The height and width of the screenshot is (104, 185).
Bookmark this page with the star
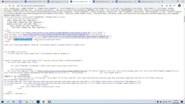point(162,6)
